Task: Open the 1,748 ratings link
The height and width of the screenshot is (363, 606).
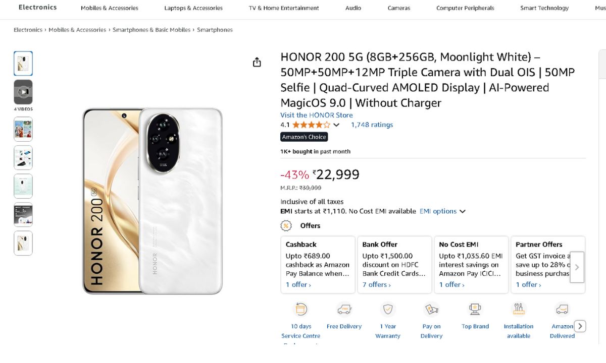Action: click(x=372, y=125)
